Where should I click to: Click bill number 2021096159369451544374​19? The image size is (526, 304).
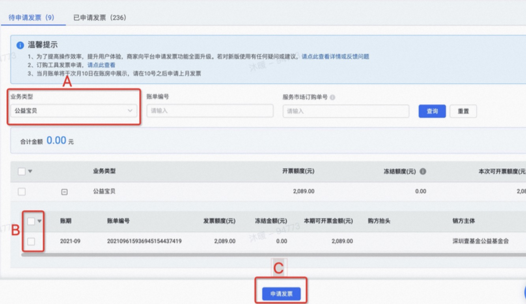click(144, 241)
